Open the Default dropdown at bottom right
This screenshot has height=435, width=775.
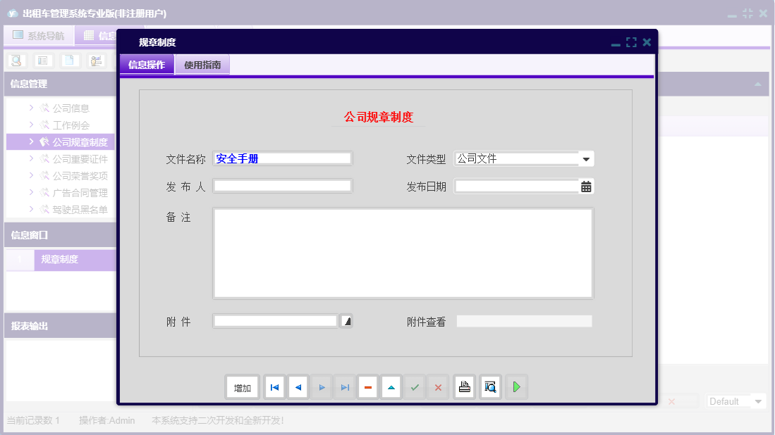(x=736, y=401)
